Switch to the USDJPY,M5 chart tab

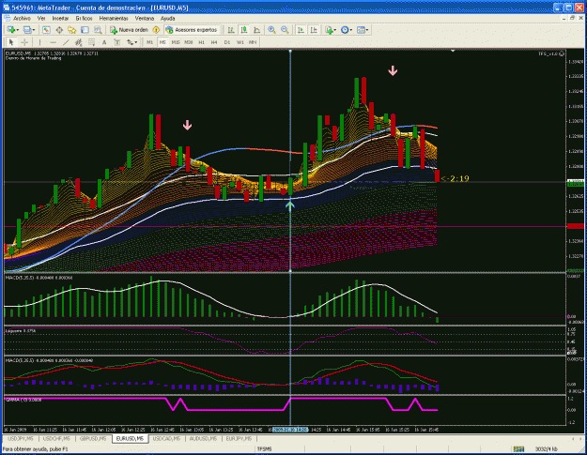pos(21,438)
